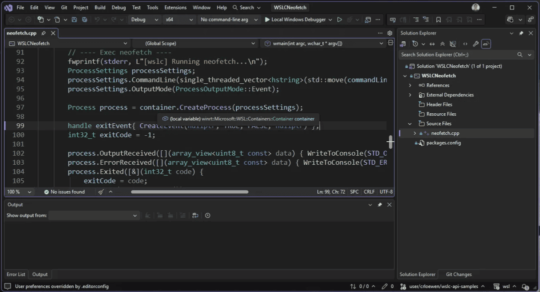This screenshot has width=540, height=292.
Task: Click the wsl repository indicator in status bar
Action: coord(505,286)
